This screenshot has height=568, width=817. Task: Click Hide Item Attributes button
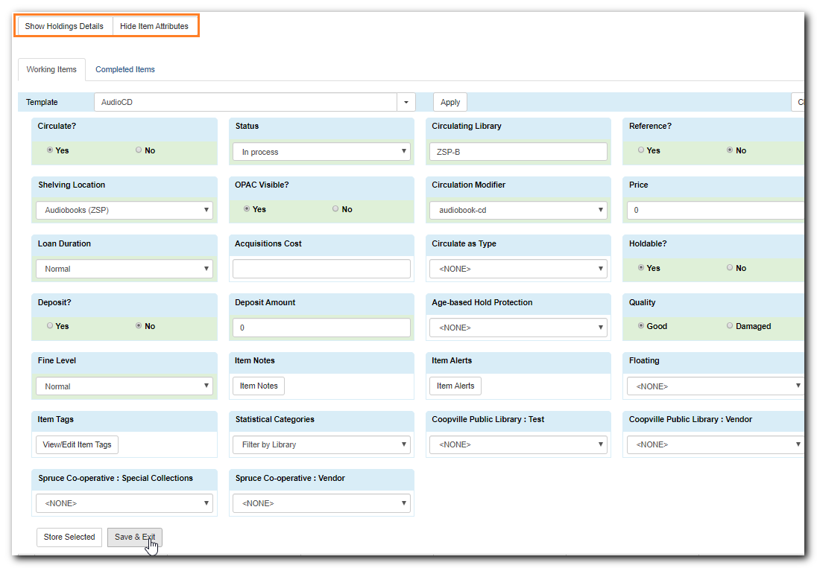154,26
